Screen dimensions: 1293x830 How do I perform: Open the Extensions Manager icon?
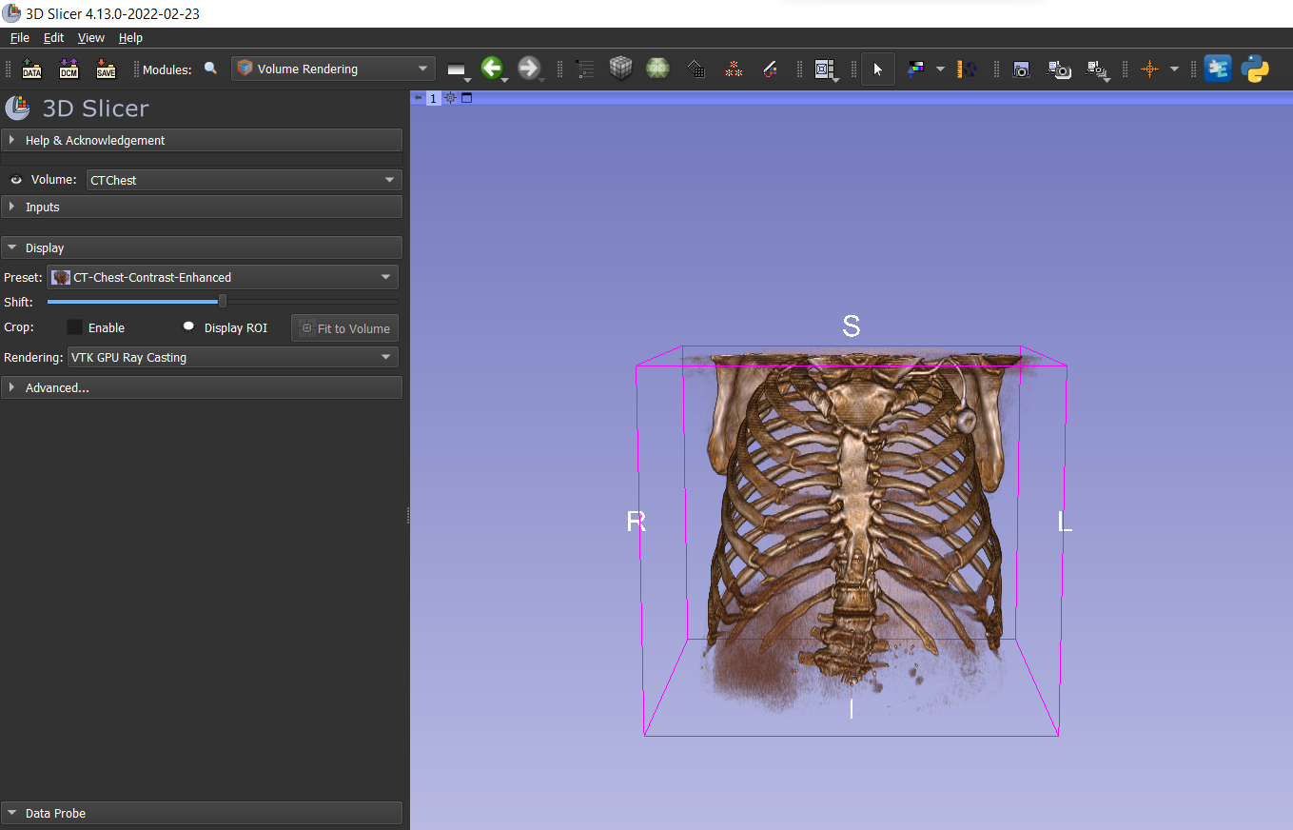click(1218, 69)
